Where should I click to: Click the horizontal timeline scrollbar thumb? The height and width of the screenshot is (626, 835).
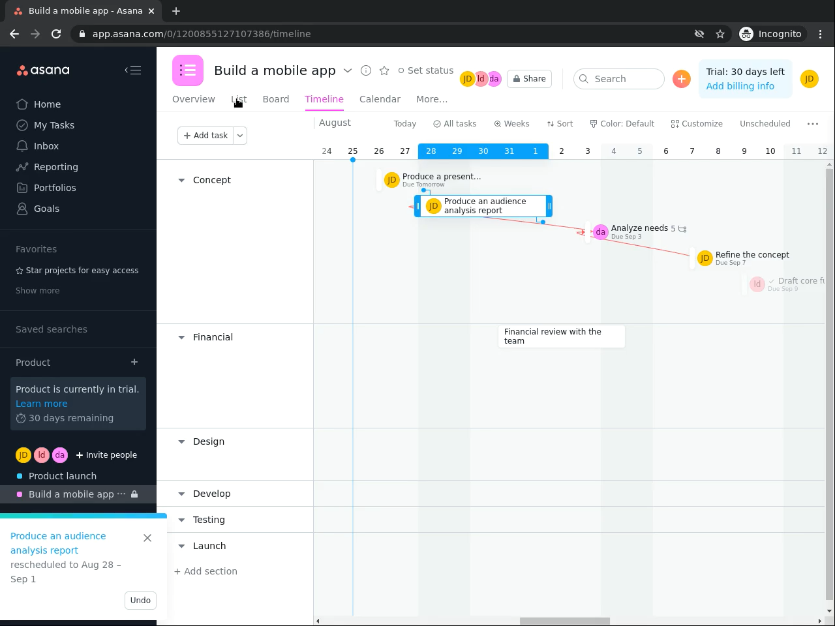[x=565, y=621]
